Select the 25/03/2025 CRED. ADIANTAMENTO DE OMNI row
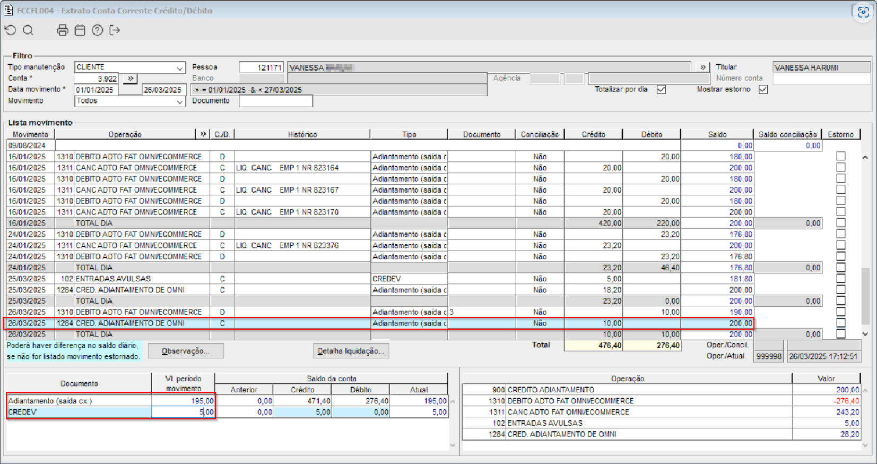 pyautogui.click(x=380, y=290)
